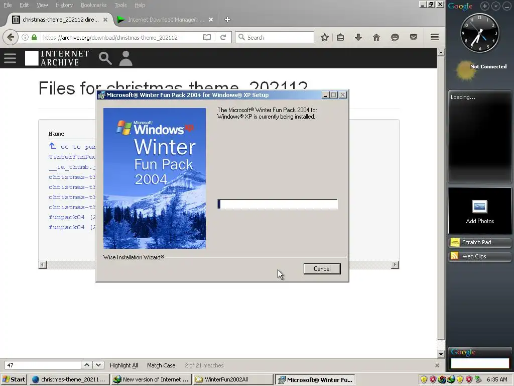Click the Winter Fun Pack 2004 splash image
Viewport: 514px width, 386px height.
(155, 178)
